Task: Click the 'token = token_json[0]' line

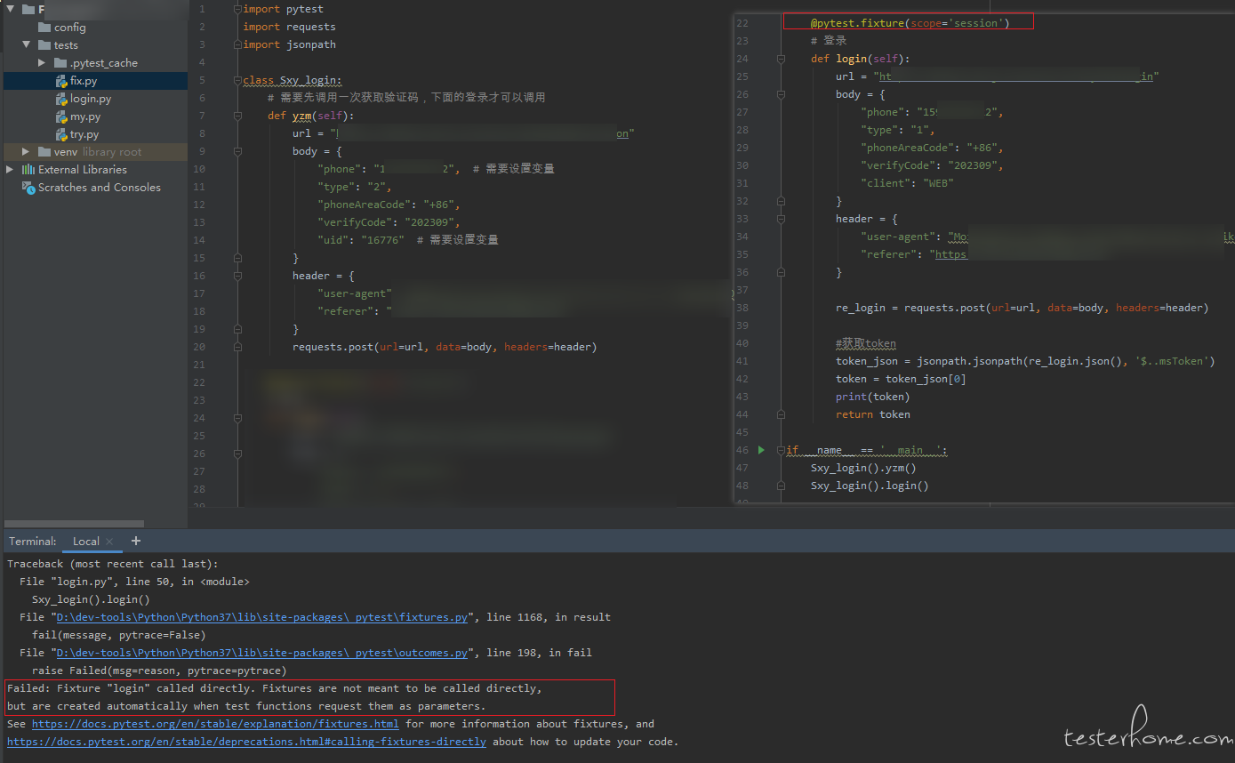Action: tap(901, 379)
